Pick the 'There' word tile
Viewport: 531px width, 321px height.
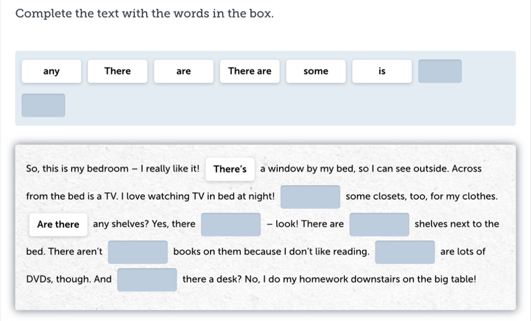118,71
